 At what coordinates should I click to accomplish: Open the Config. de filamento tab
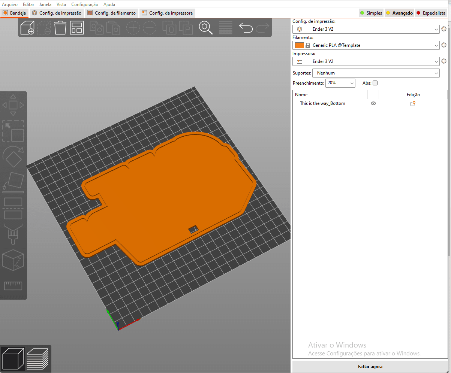(111, 13)
